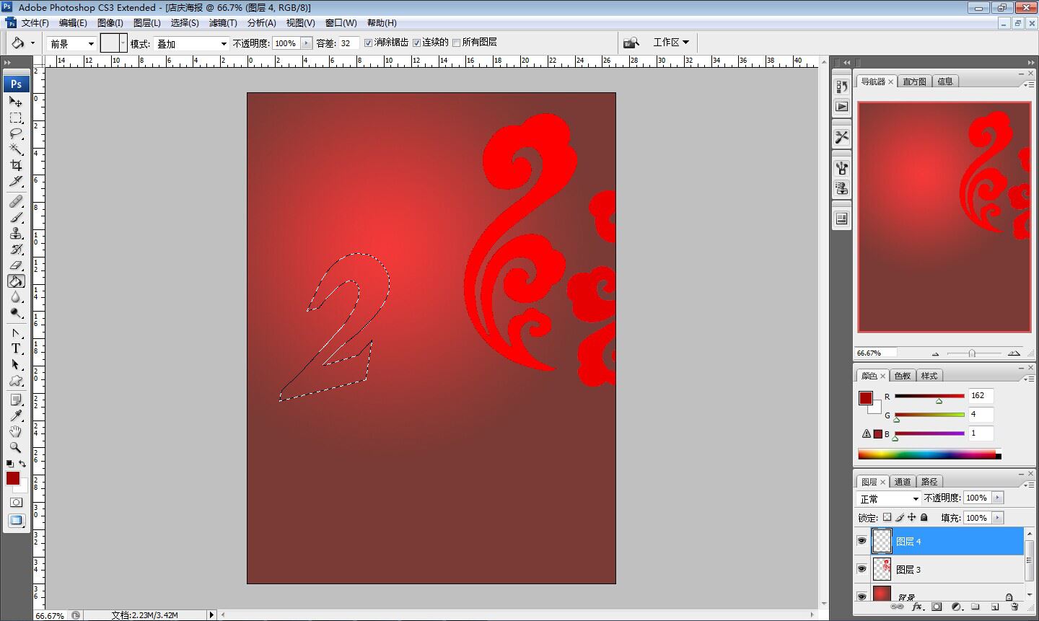Open blending mode dropdown 叠加
The image size is (1039, 621).
[191, 43]
